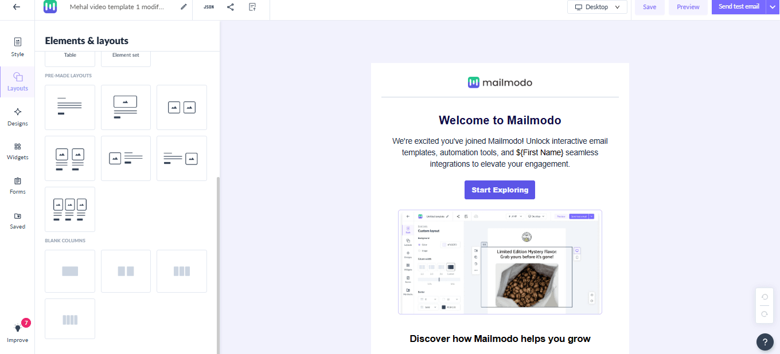Click the Elements & layouts panel title
Image resolution: width=780 pixels, height=354 pixels.
87,41
